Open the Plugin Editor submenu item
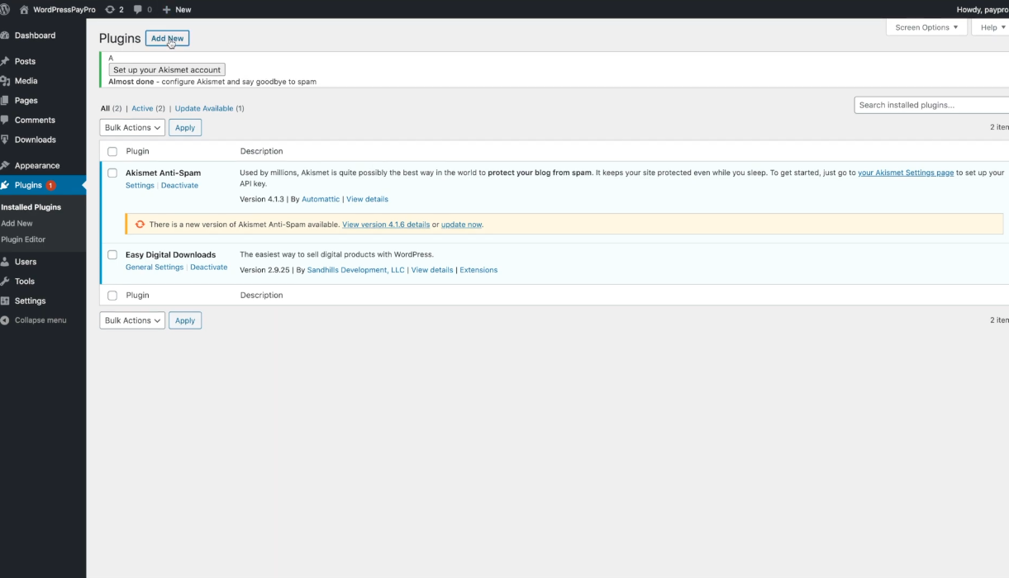Viewport: 1009px width, 578px height. tap(23, 239)
